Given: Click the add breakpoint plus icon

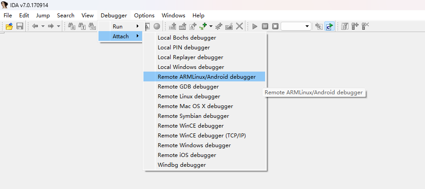Looking at the screenshot, I should click(355, 26).
